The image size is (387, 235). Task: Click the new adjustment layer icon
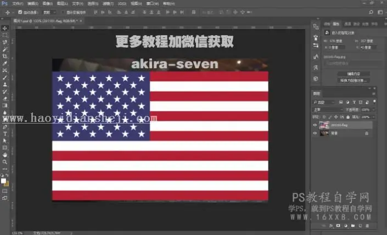[345, 226]
